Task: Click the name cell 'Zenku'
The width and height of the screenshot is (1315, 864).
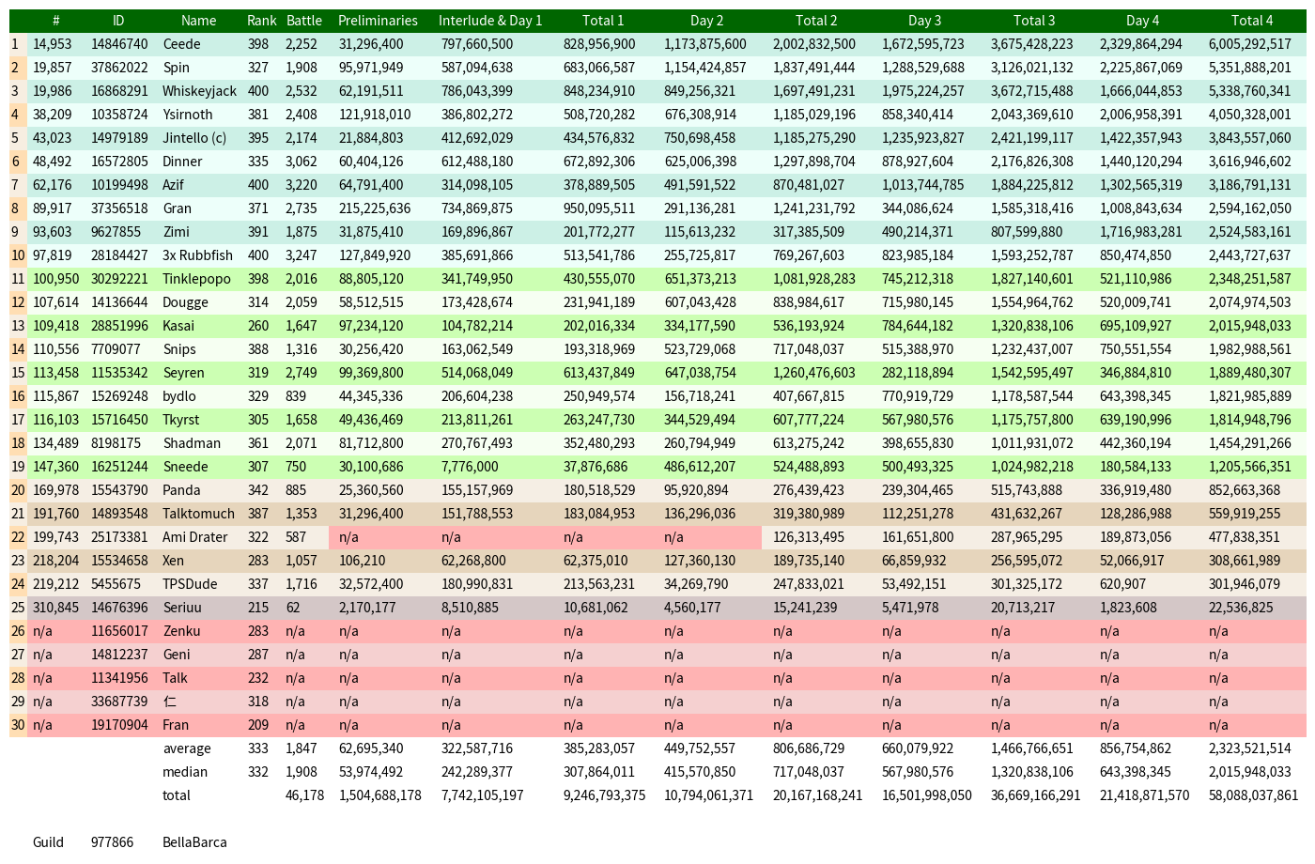Action: click(181, 631)
